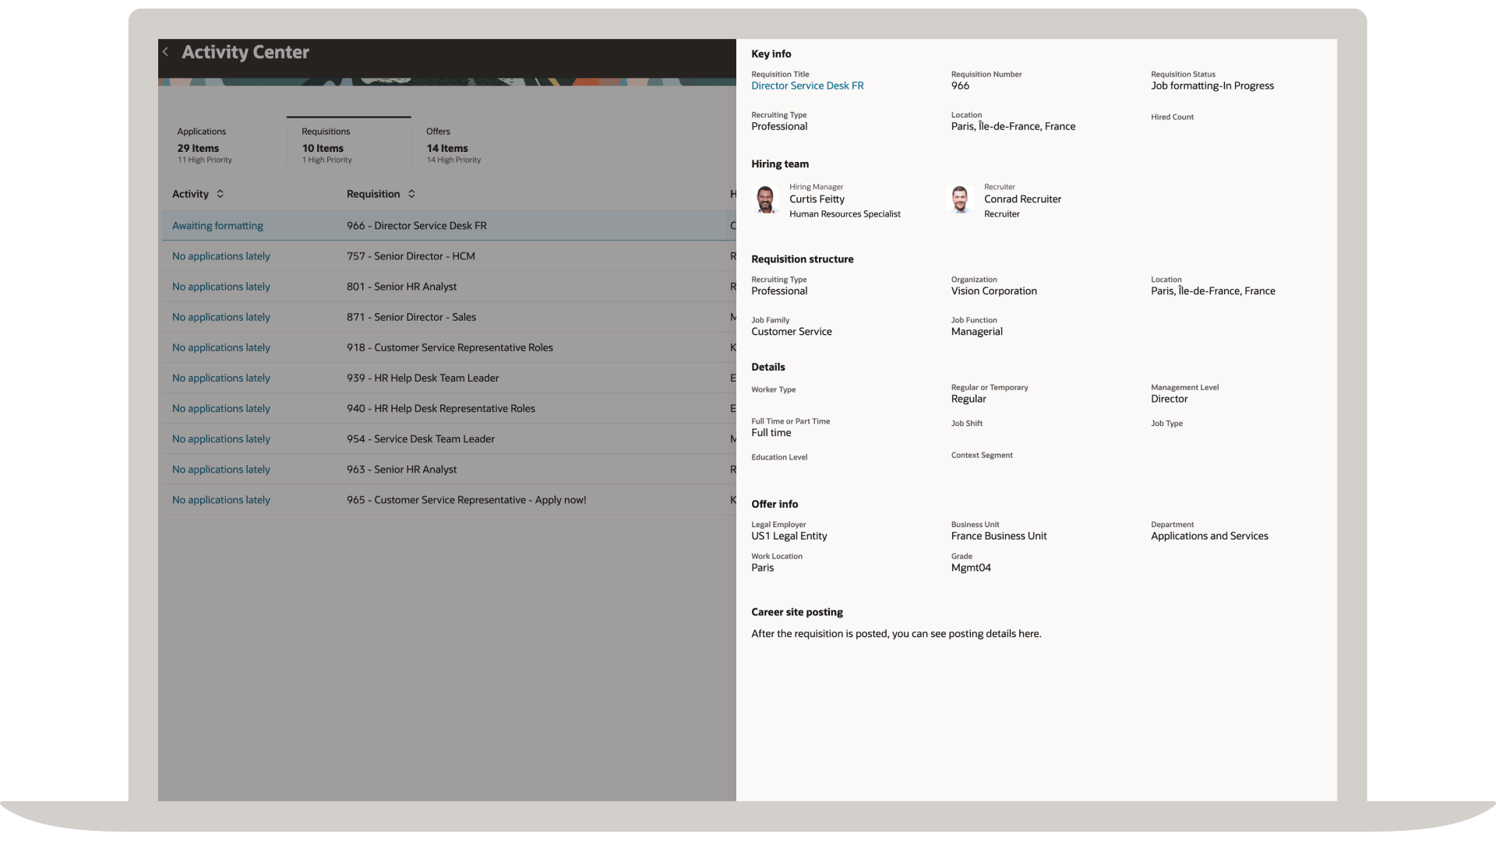
Task: Click Conrad Recruiter's profile photo
Action: (960, 200)
